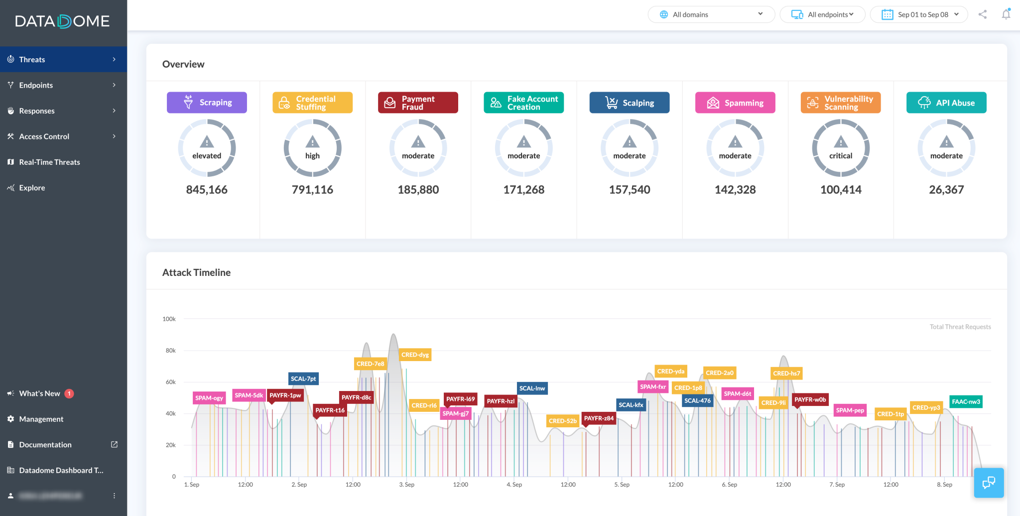Click the CRED-dyg attack marker
This screenshot has height=516, width=1020.
pyautogui.click(x=414, y=355)
